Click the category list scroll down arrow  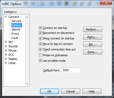click(27, 84)
